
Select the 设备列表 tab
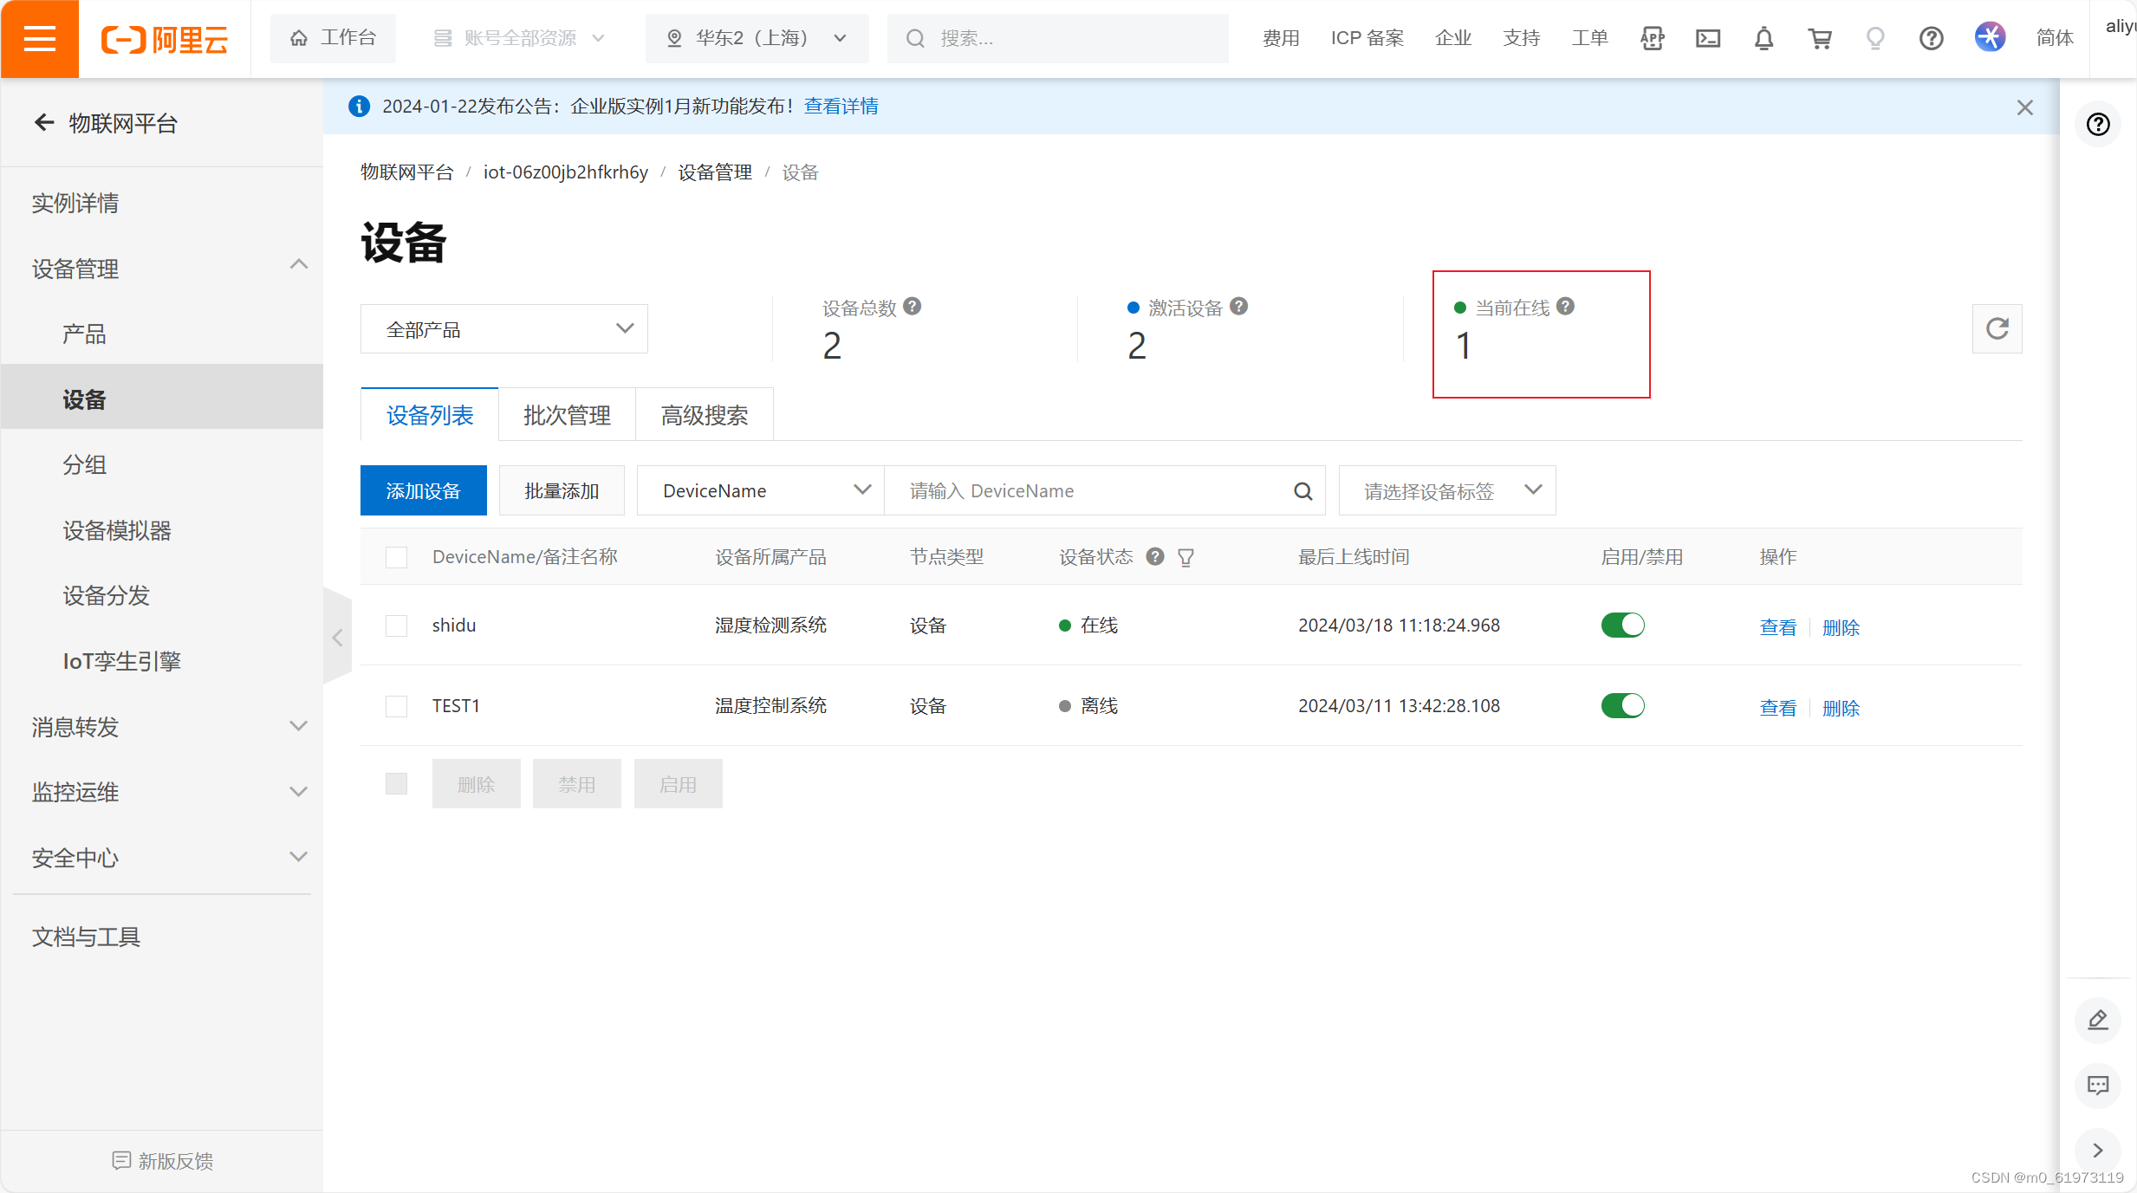430,415
